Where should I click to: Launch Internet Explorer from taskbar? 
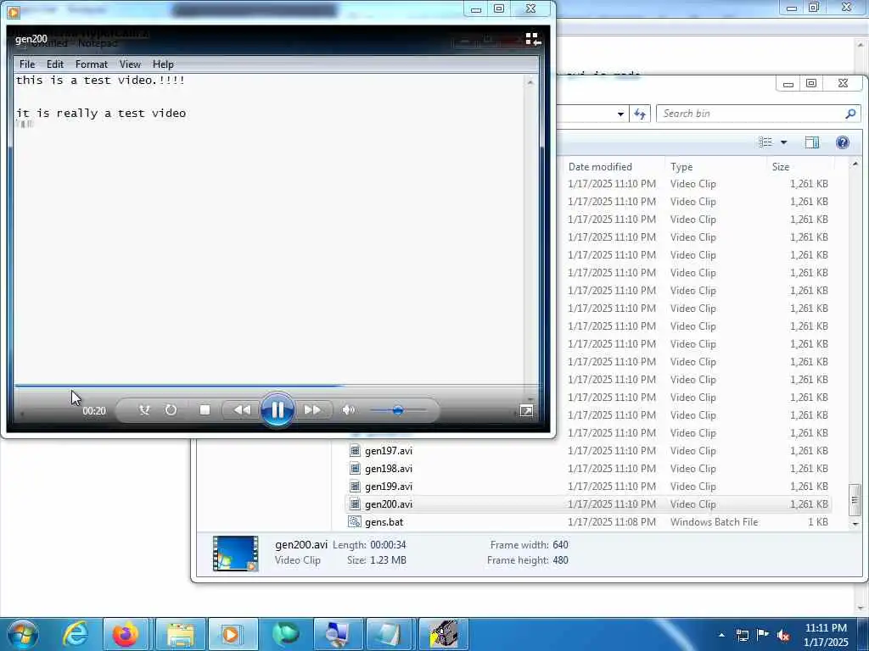click(x=76, y=634)
